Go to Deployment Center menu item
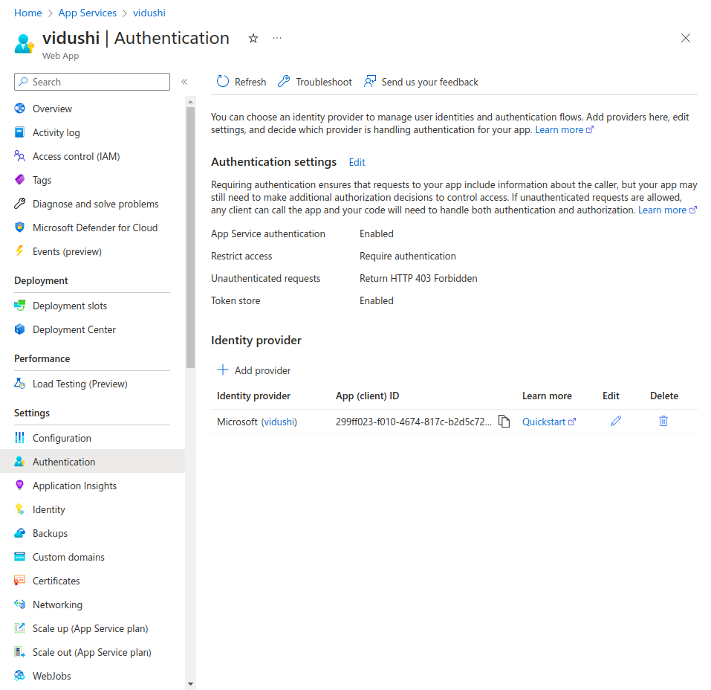The width and height of the screenshot is (711, 690). pos(74,329)
